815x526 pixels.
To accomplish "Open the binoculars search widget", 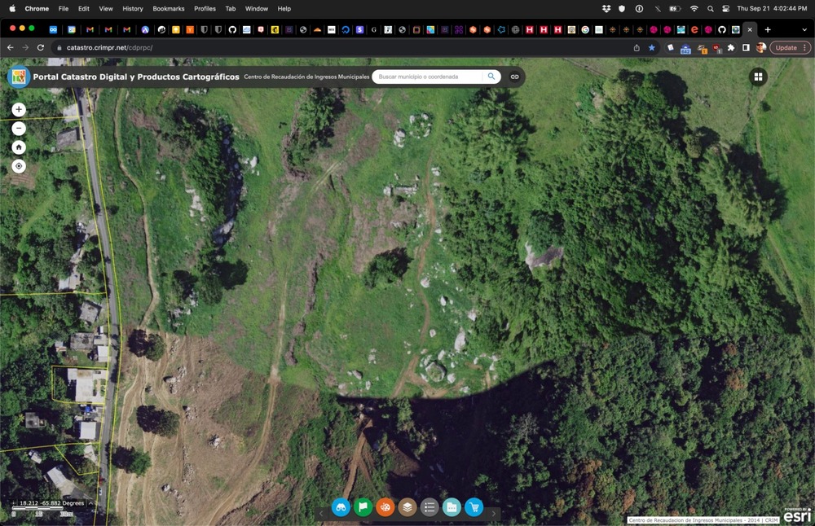I will point(341,507).
